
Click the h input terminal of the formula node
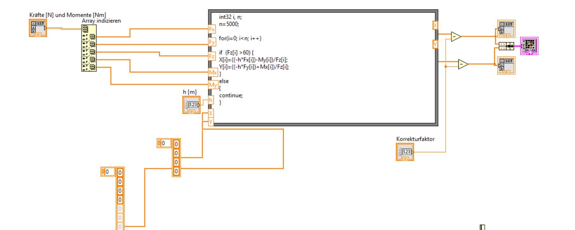211,100
